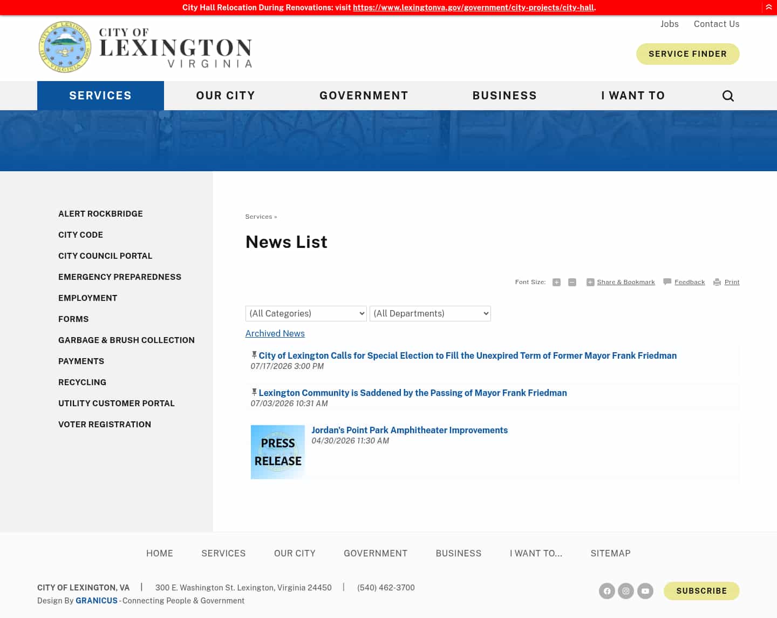
Task: Open the Jobs link in header
Action: pyautogui.click(x=670, y=24)
